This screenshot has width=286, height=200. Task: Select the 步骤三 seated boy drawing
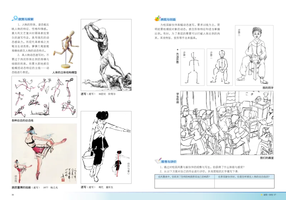coord(254,55)
